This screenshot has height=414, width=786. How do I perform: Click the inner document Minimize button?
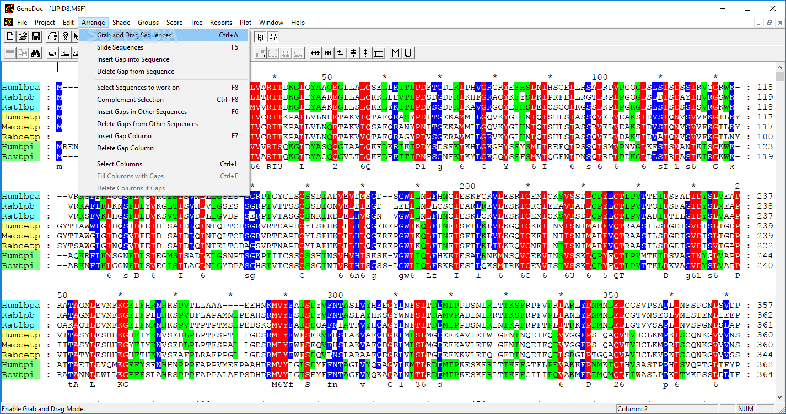tap(760, 23)
